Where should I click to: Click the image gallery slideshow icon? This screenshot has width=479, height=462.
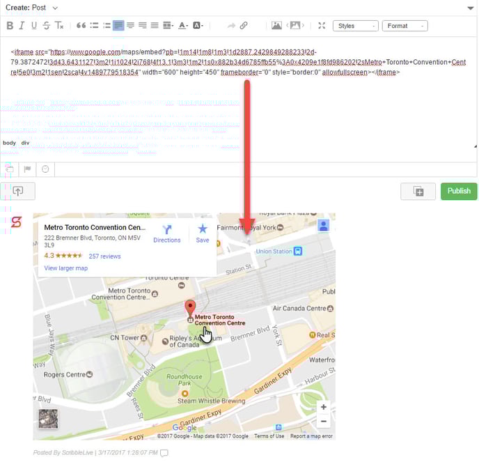pyautogui.click(x=295, y=25)
